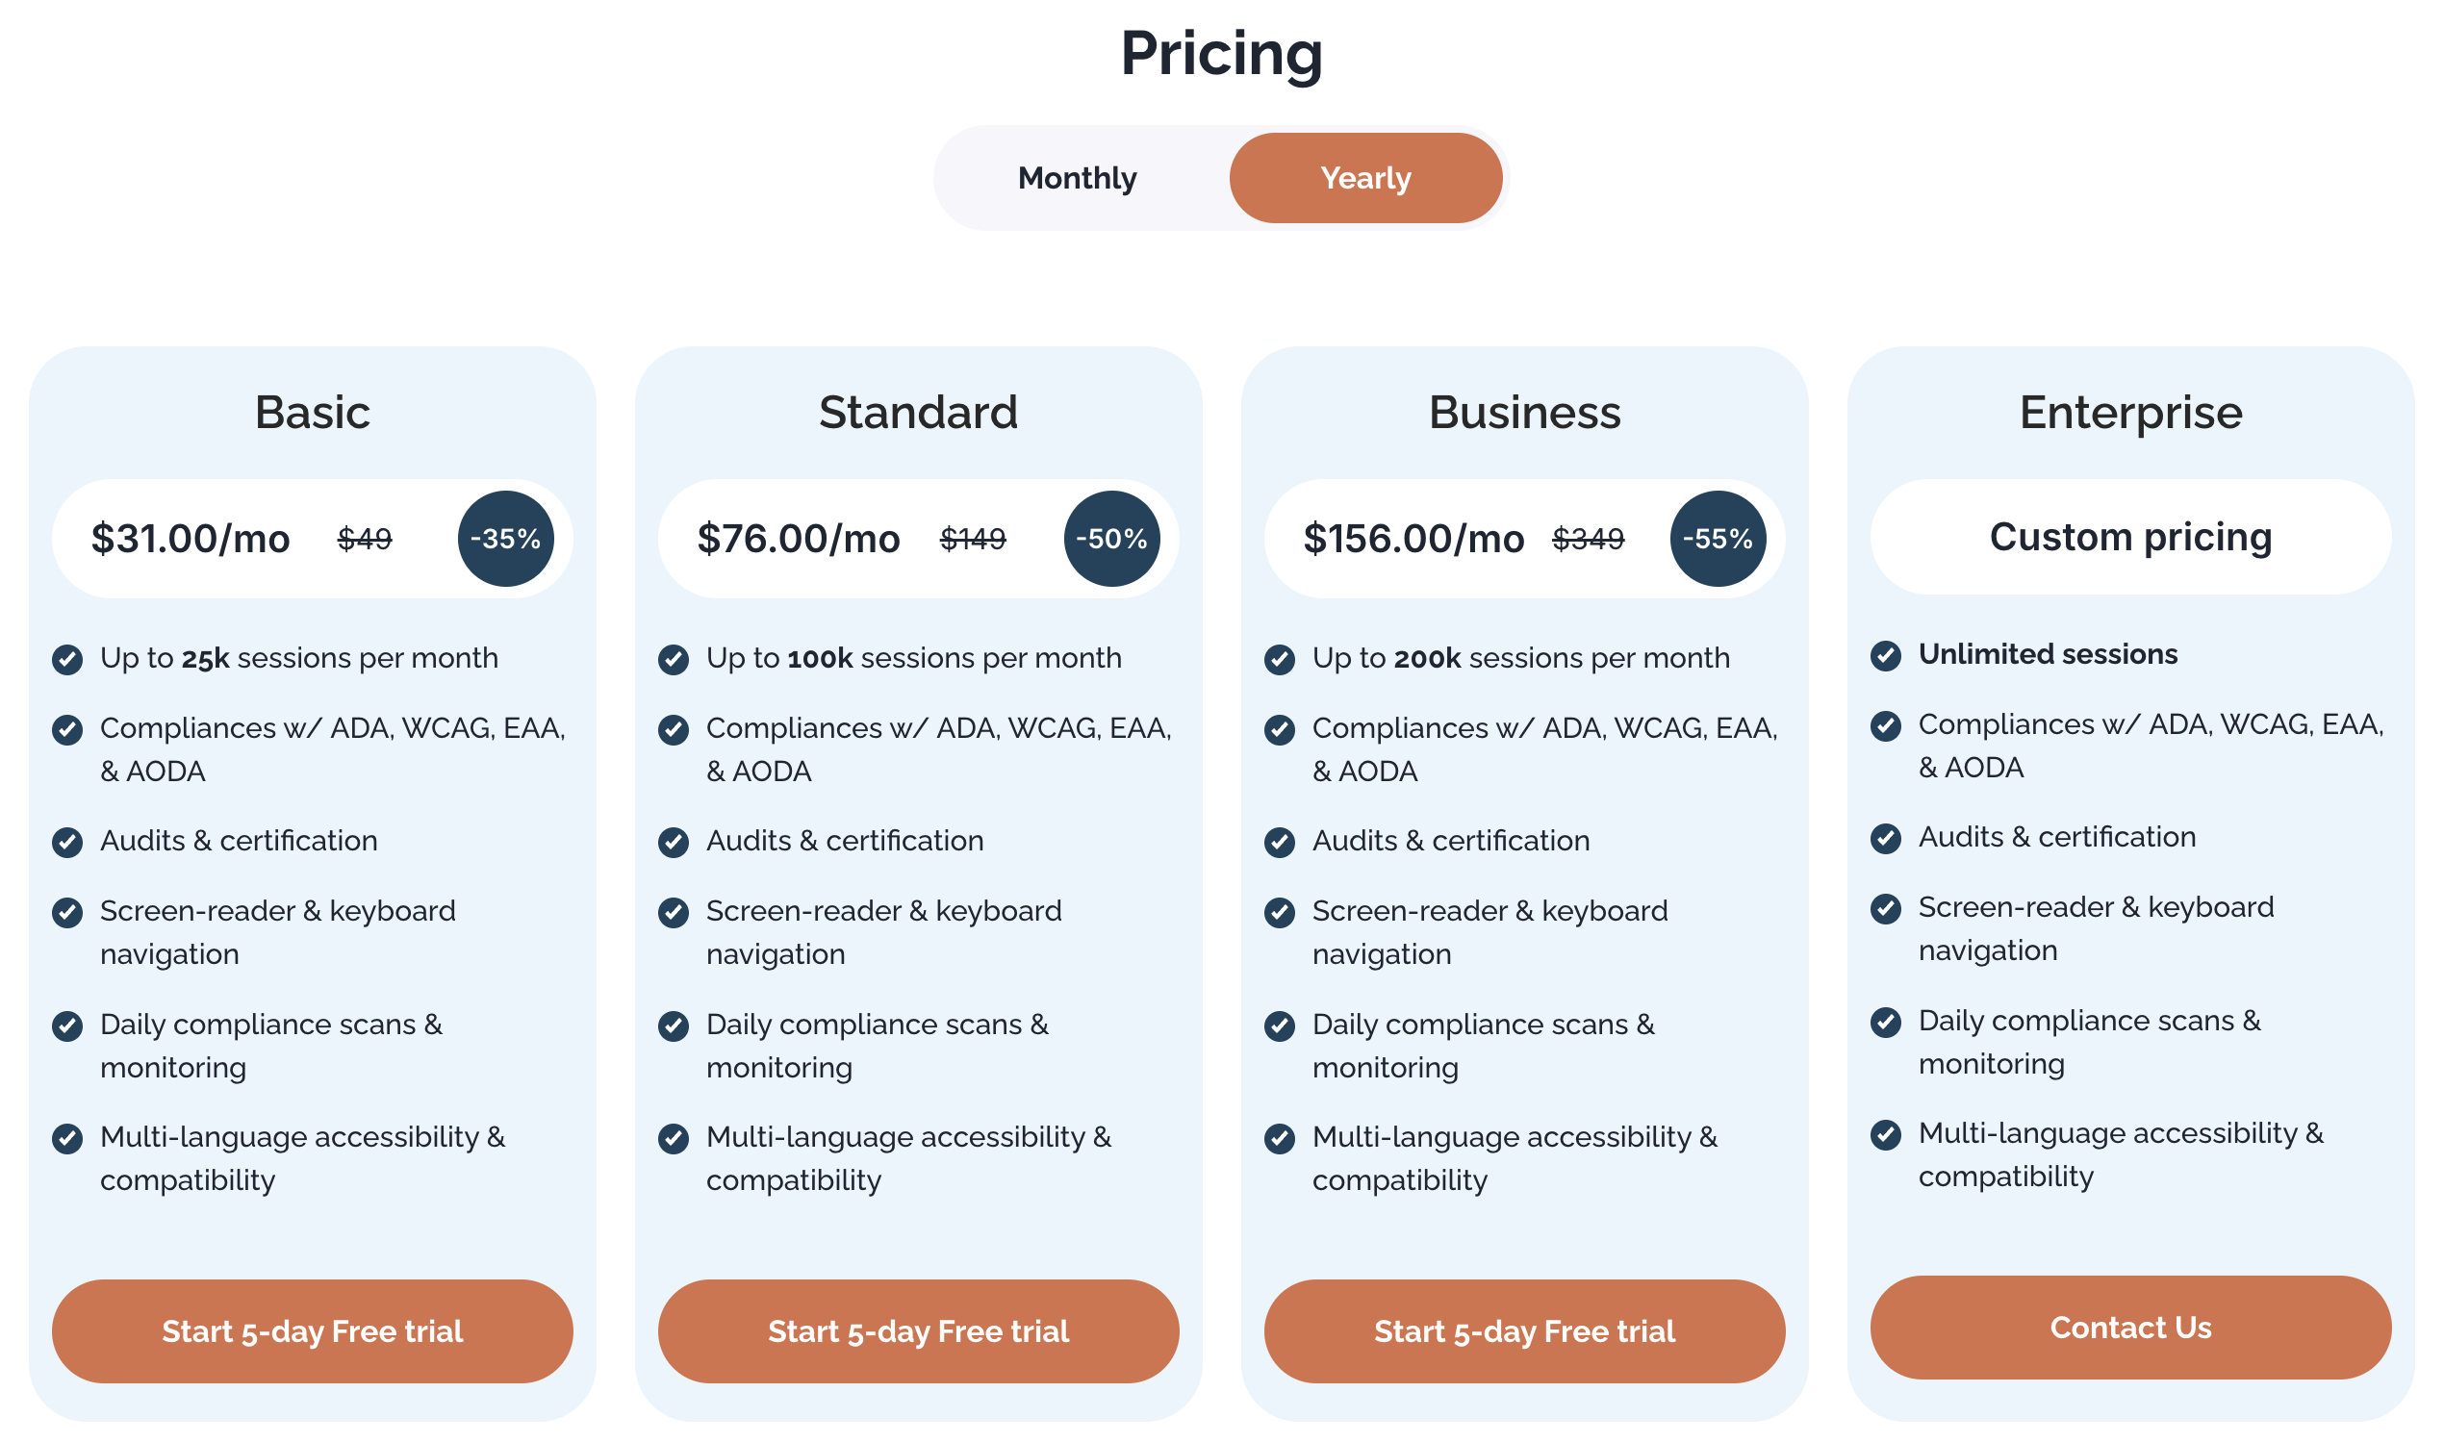Click the -35% discount badge on Basic
2444x1443 pixels.
pos(506,539)
